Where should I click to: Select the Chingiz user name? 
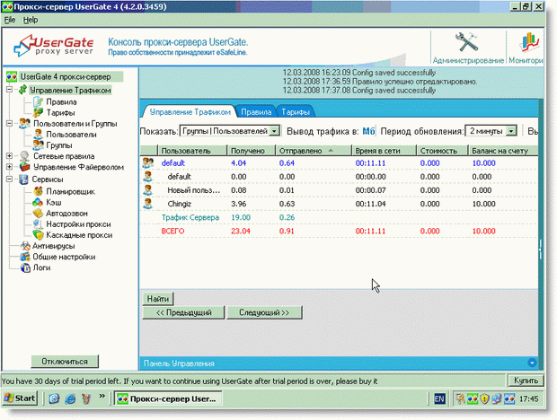[180, 204]
